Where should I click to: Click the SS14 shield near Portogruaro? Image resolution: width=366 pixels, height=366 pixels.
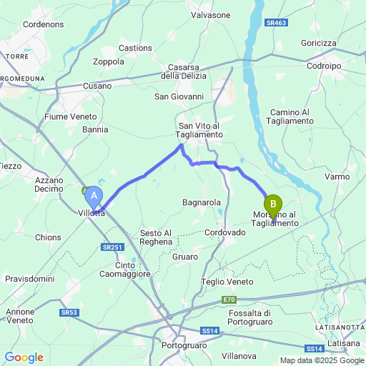point(209,331)
